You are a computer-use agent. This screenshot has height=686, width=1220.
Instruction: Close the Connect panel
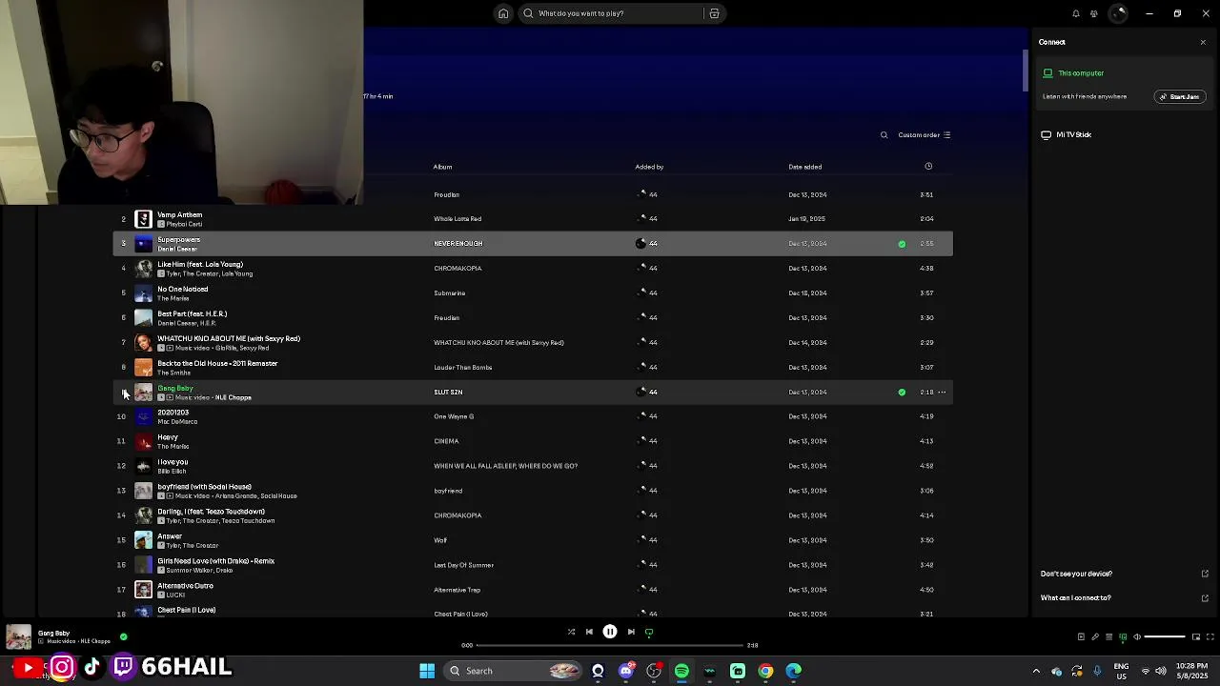click(1203, 42)
